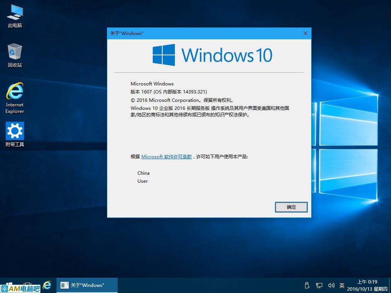The image size is (391, 293).
Task: Open Internet Explorer from the taskbar
Action: (47, 285)
